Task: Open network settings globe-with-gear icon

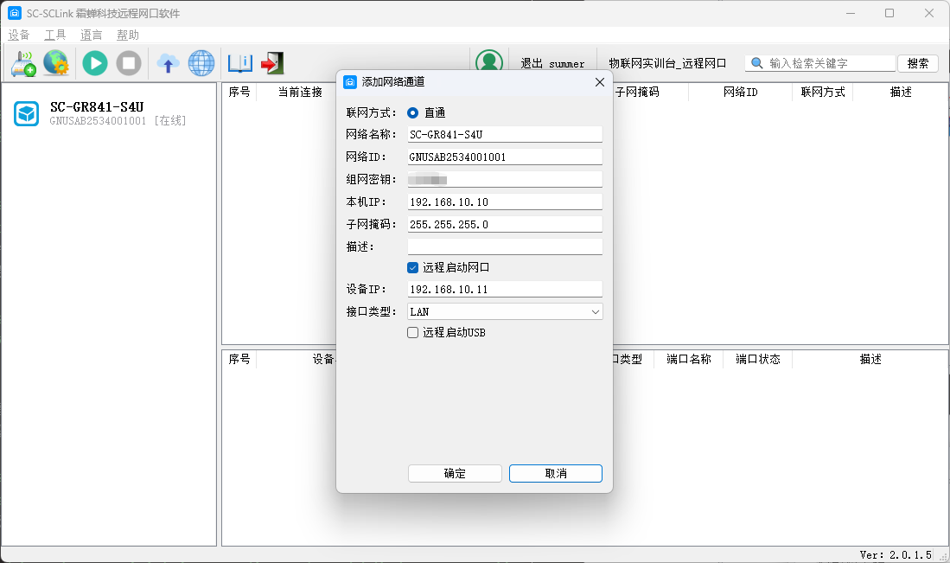Action: pyautogui.click(x=56, y=63)
